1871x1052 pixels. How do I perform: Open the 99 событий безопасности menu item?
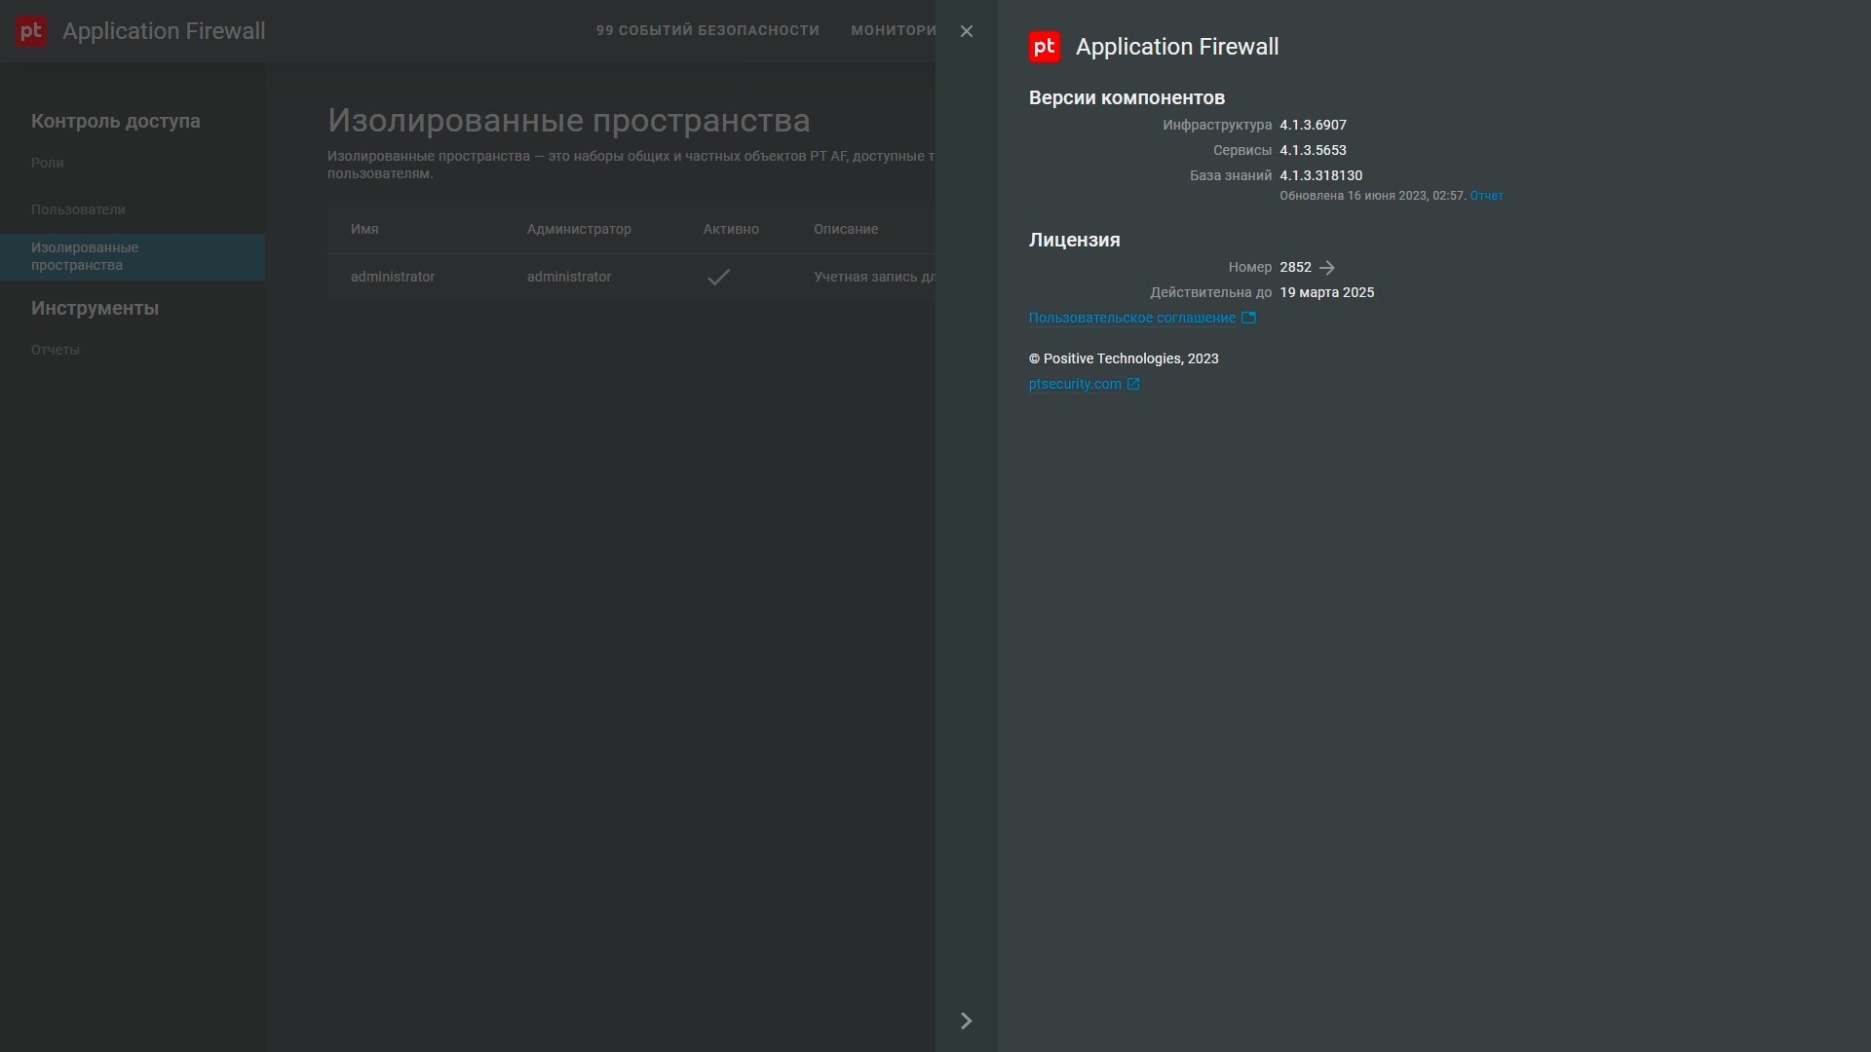coord(707,30)
